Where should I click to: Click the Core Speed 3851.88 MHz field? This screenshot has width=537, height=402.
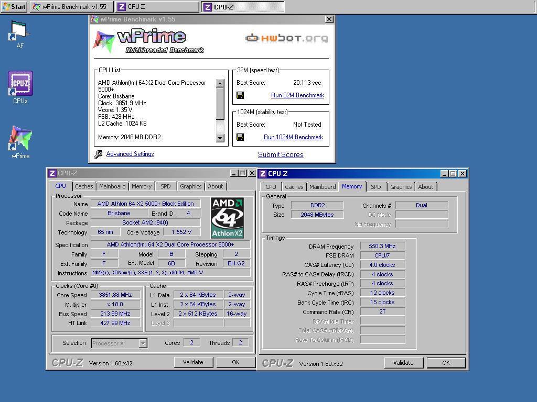coord(115,295)
